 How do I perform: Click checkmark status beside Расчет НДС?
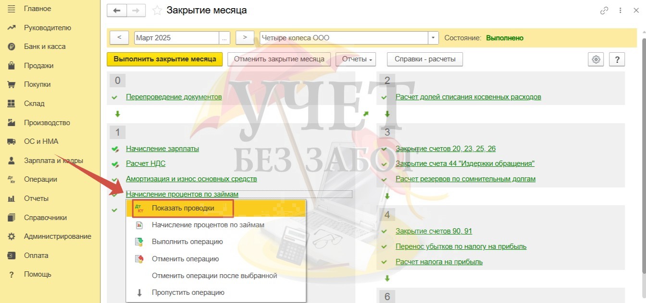(114, 164)
